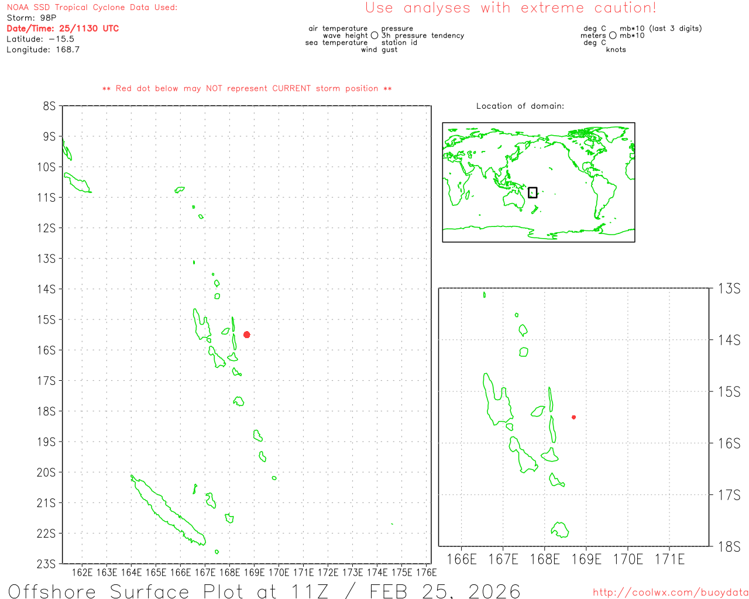Click Australia on the world locator map
The image size is (749, 599).
(x=515, y=199)
